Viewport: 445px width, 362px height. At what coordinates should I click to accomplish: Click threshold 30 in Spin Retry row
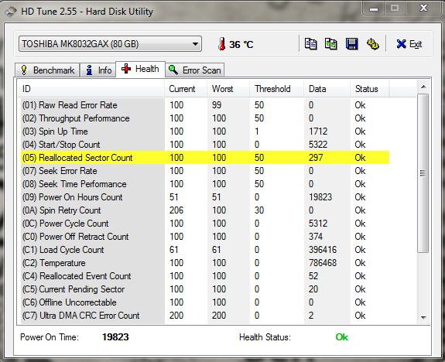pyautogui.click(x=259, y=210)
